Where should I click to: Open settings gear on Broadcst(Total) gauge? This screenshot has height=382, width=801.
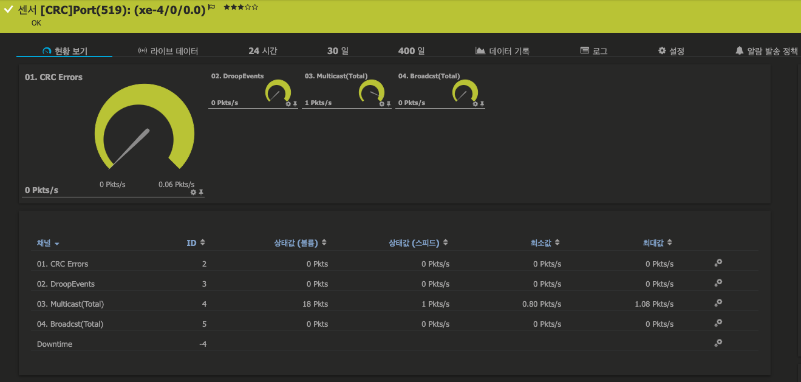coord(475,104)
